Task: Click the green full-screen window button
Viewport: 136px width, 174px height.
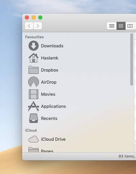Action: point(40,17)
